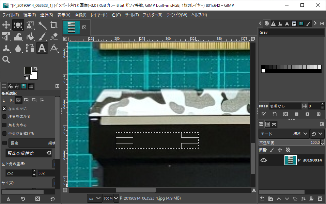The width and height of the screenshot is (326, 204).
Task: Select the Foreground Select tool
Action: (30, 25)
